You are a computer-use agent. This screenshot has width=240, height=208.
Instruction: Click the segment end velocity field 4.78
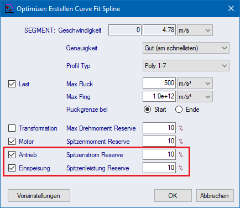tap(159, 30)
